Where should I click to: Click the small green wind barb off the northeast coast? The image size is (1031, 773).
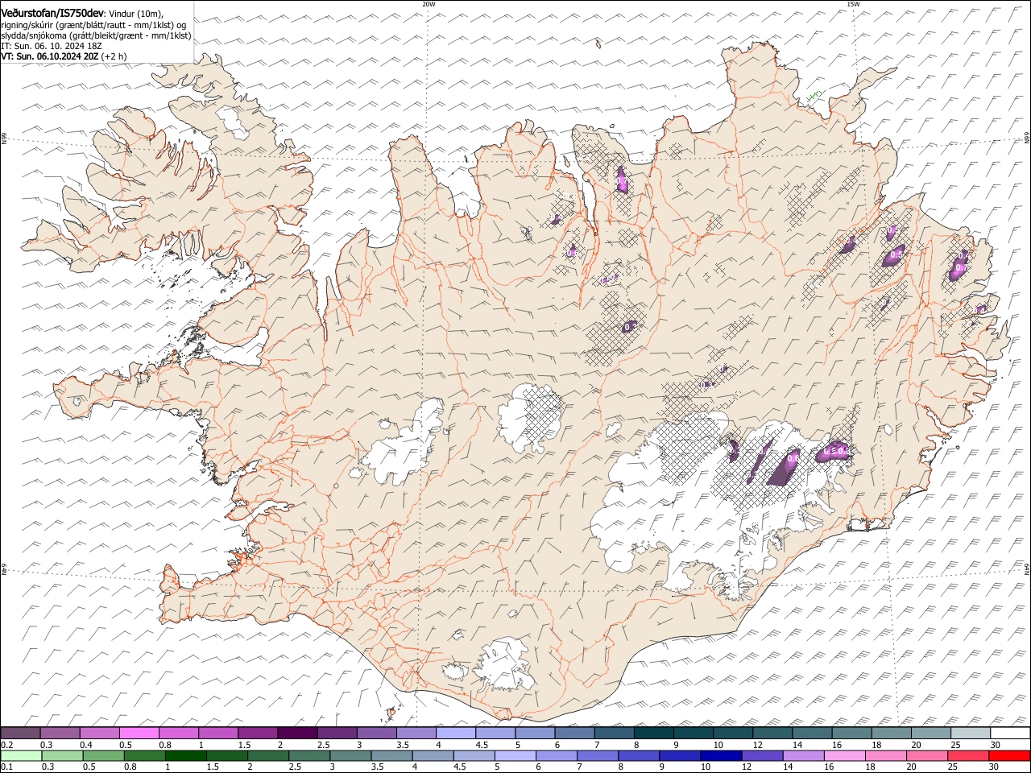(x=814, y=97)
